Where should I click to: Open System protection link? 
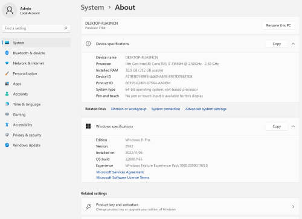pos(165,109)
